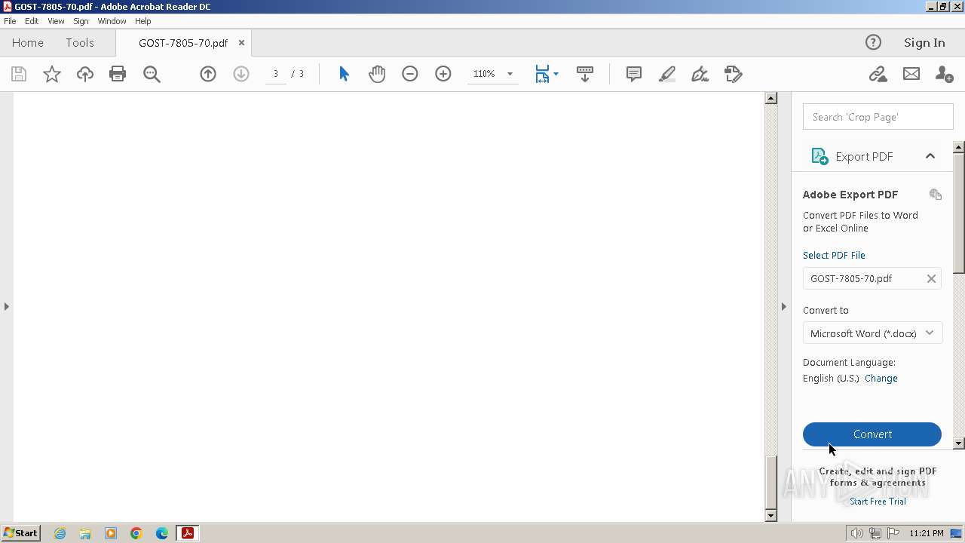Add document to starred with star icon
This screenshot has height=543, width=965.
tap(52, 74)
